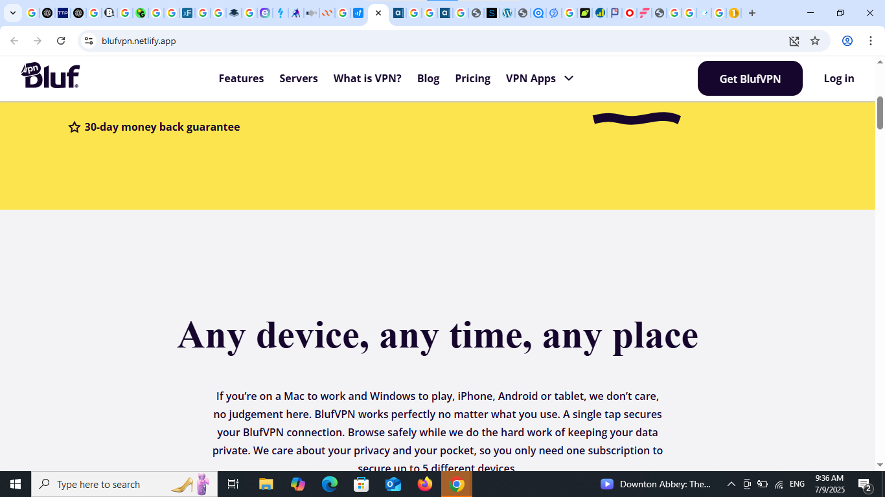Open File Explorer from the taskbar

pyautogui.click(x=266, y=484)
